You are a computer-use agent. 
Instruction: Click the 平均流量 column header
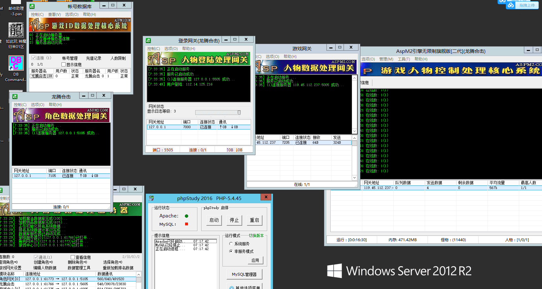[503, 183]
